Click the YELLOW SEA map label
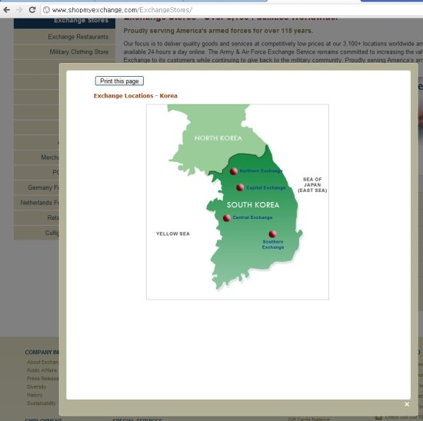 (x=172, y=234)
